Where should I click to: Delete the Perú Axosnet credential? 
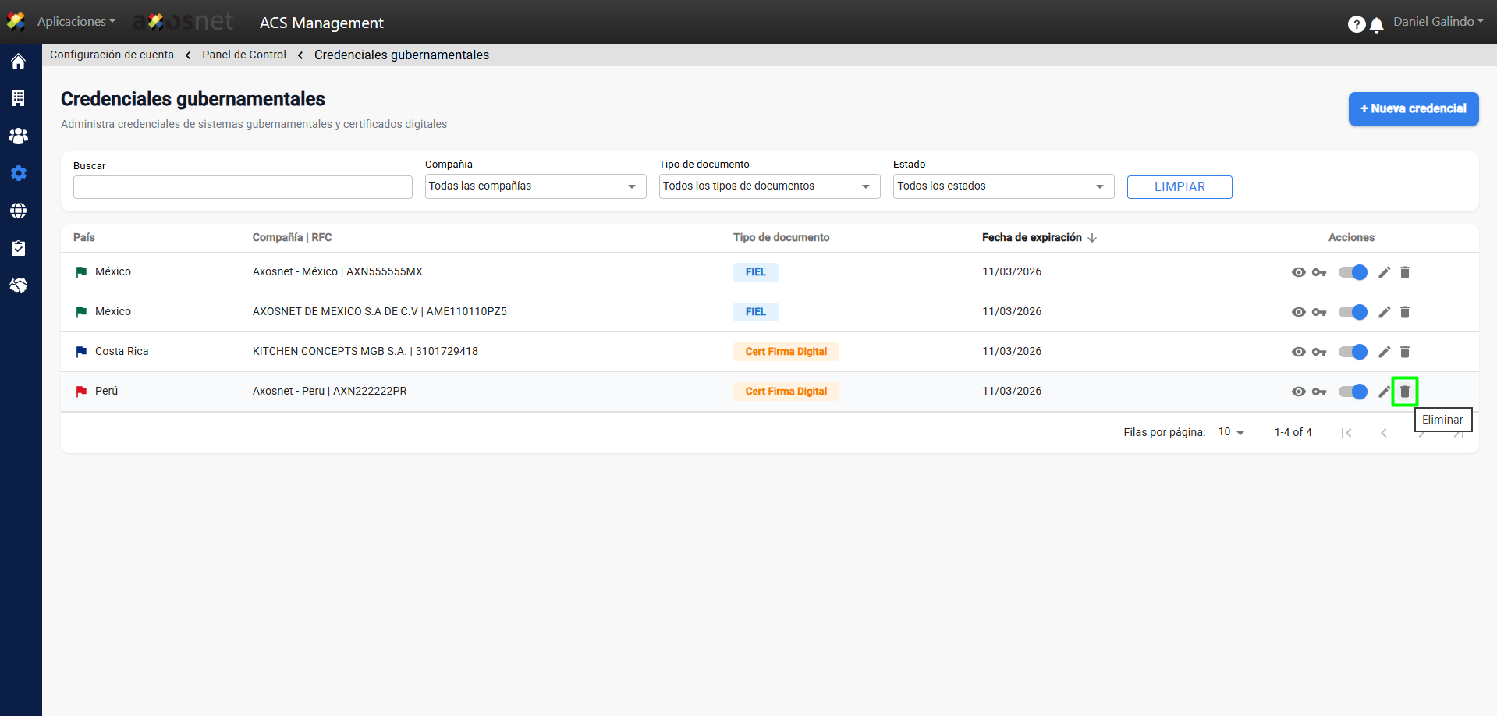pyautogui.click(x=1404, y=392)
